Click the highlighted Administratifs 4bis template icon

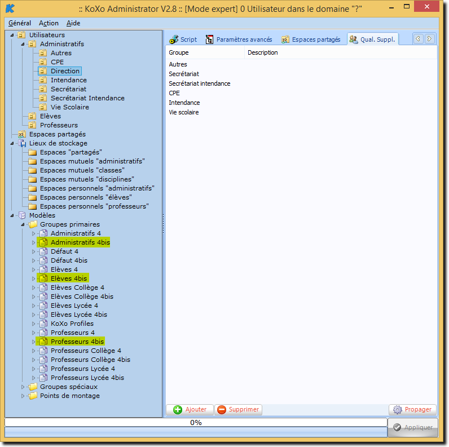click(x=43, y=242)
